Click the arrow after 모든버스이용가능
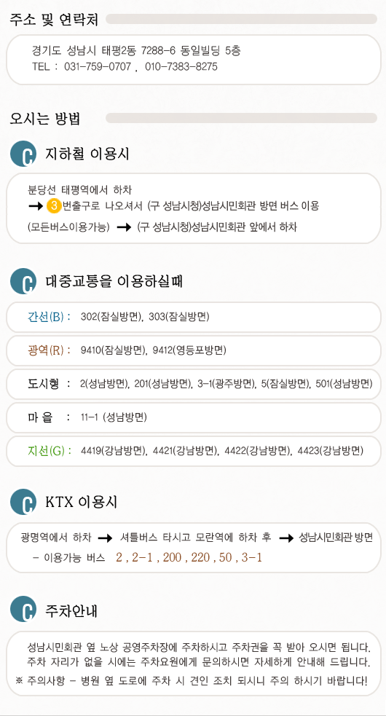This screenshot has height=716, width=386. (124, 228)
